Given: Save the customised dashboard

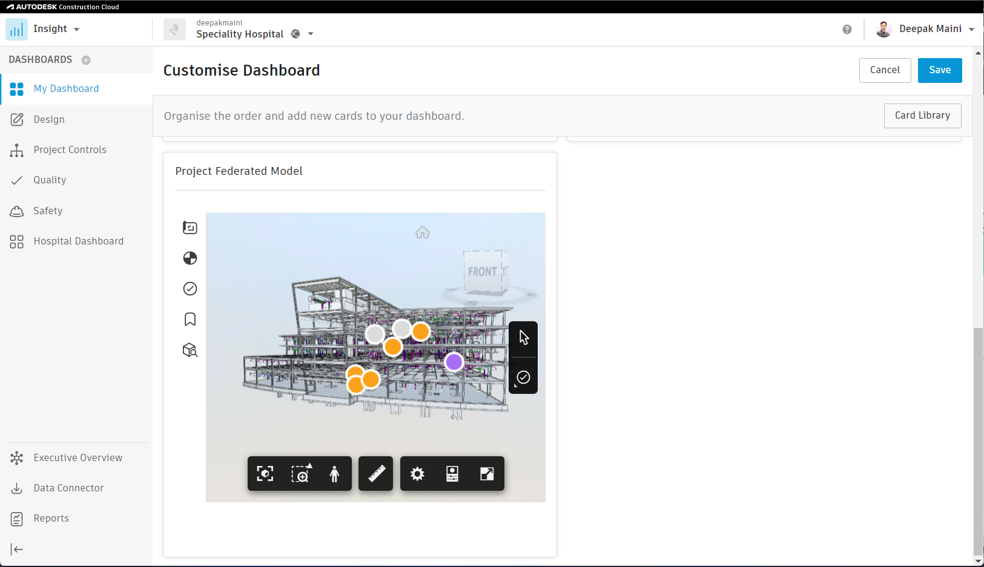Looking at the screenshot, I should pyautogui.click(x=940, y=70).
